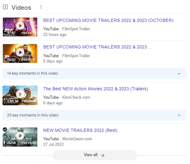The width and height of the screenshot is (190, 164).
Task: Open the Videos section three-dot options menu
Action: pyautogui.click(x=41, y=7)
